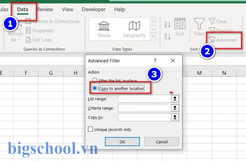Close the Advanced Filter dialog
The width and height of the screenshot is (246, 161).
pyautogui.click(x=173, y=61)
